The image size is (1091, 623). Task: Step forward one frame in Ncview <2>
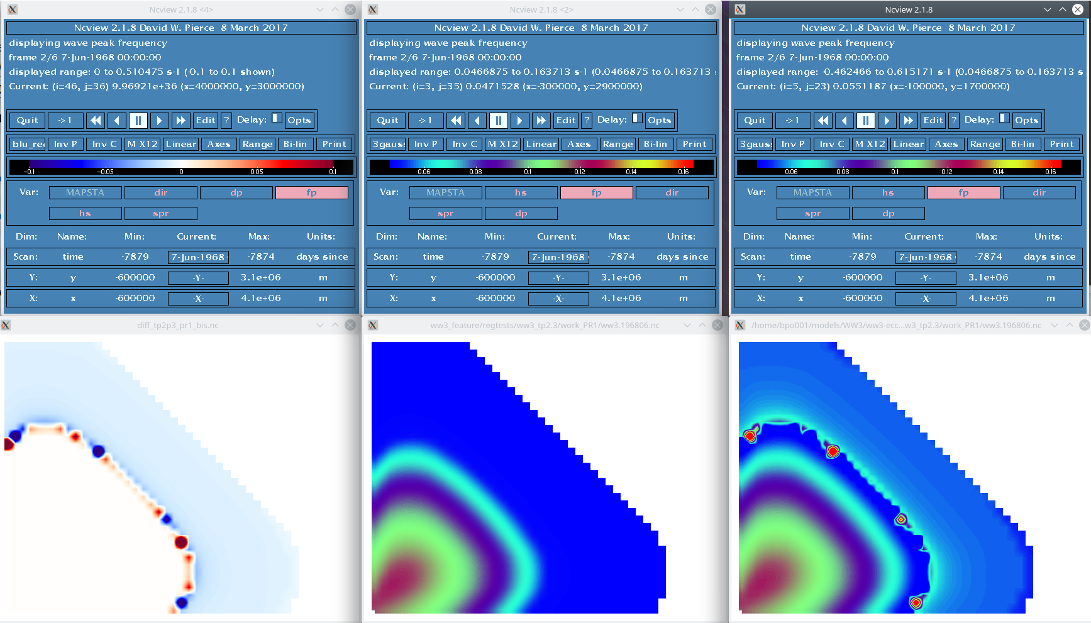point(520,120)
